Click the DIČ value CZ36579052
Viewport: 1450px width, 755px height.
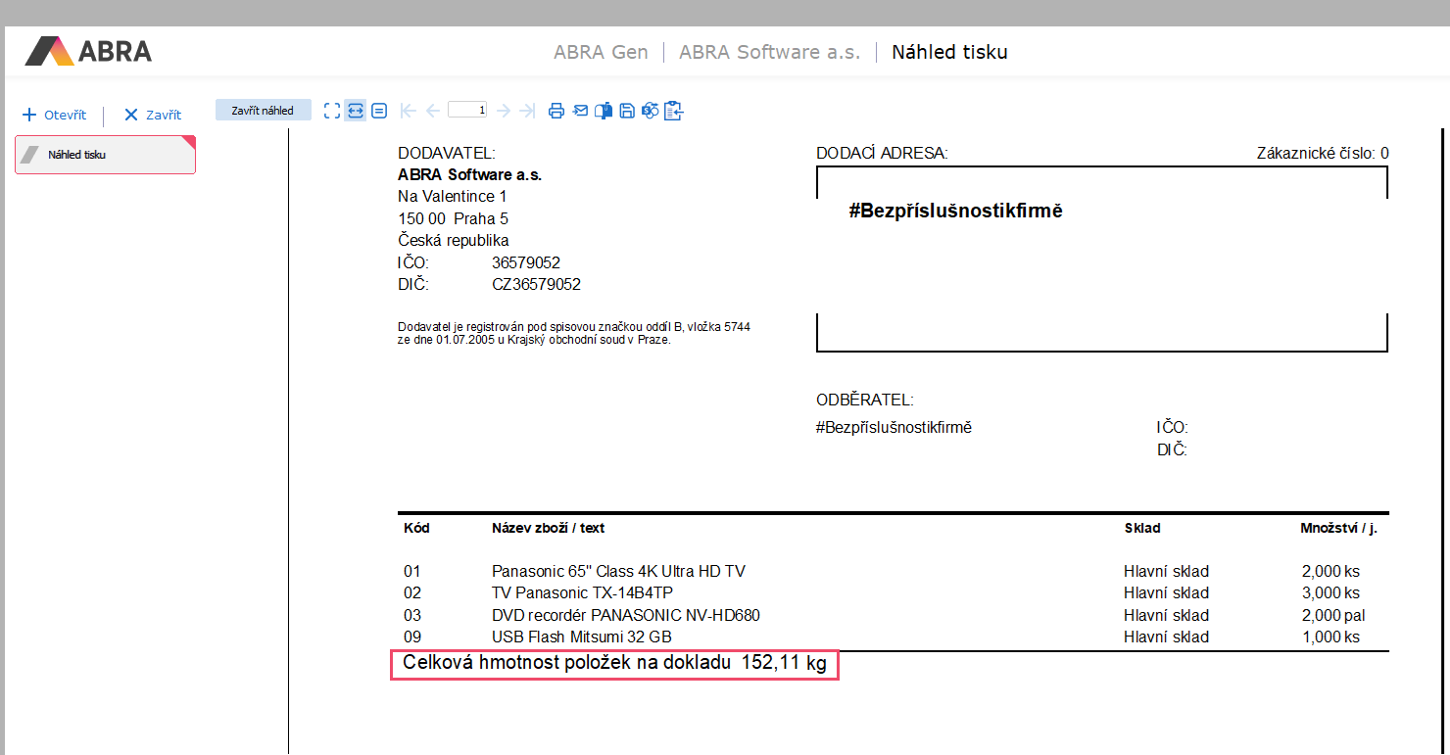(x=536, y=285)
